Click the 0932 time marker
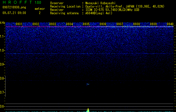Image resolution: width=176 pixels, height=112 pixels. click(36, 24)
